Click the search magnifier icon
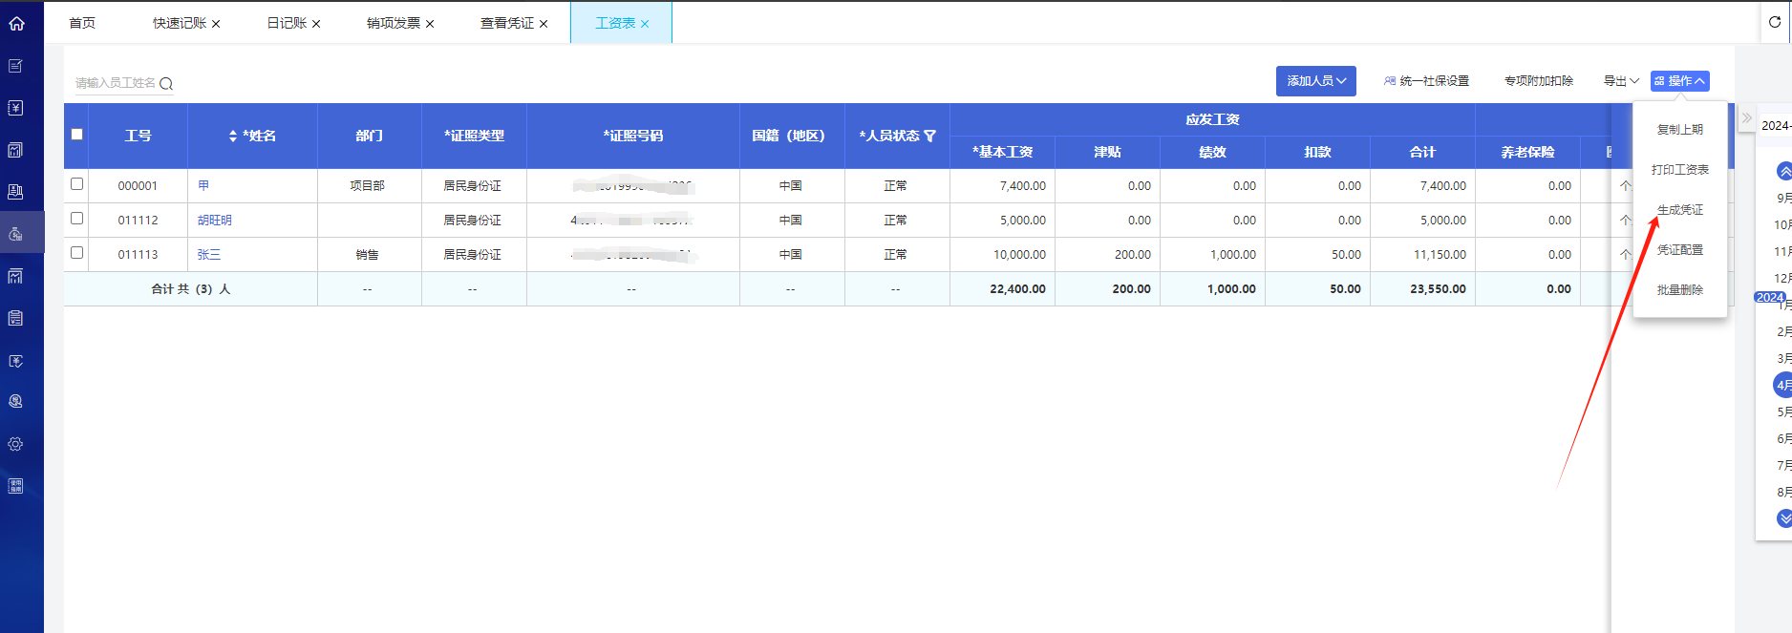The height and width of the screenshot is (633, 1792). coord(166,84)
